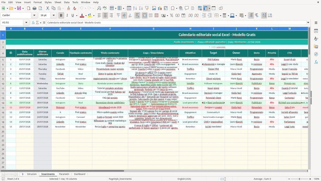Toggle Bold formatting
321x181 pixels.
pyautogui.click(x=61, y=16)
